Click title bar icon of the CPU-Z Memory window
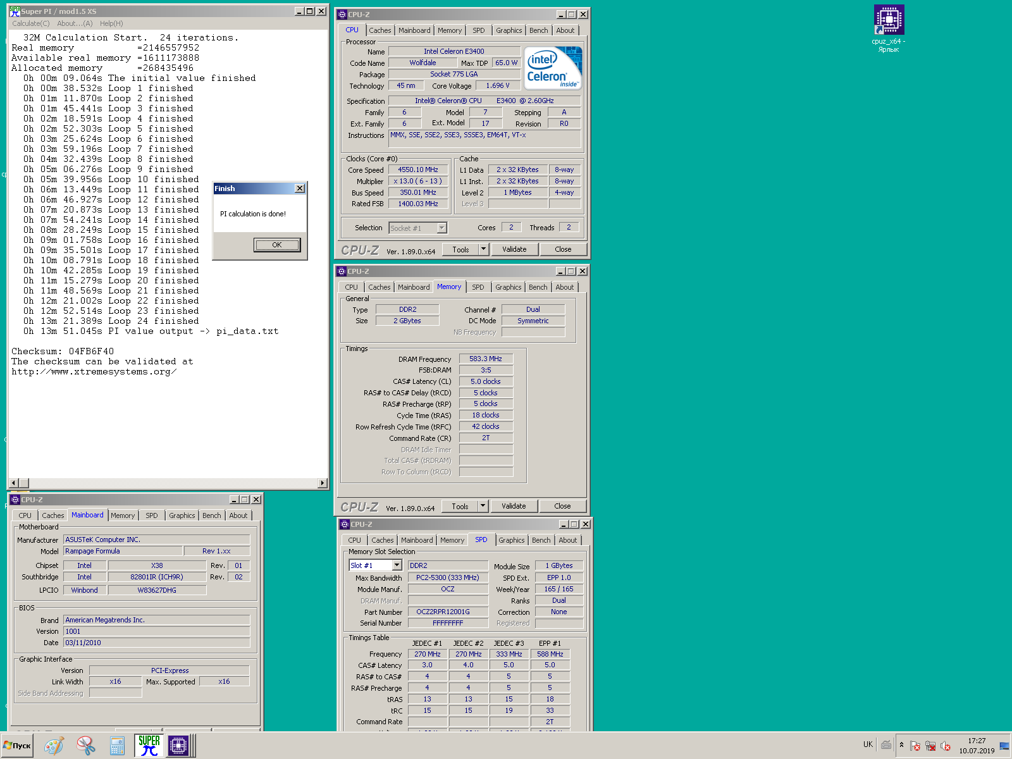 [342, 271]
